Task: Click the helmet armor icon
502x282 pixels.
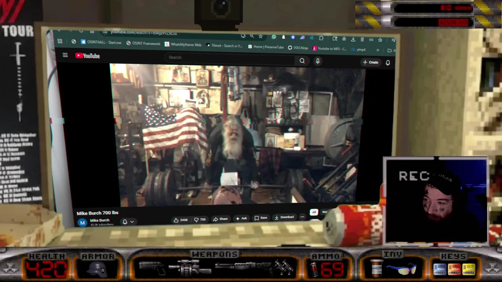Action: coord(97,269)
